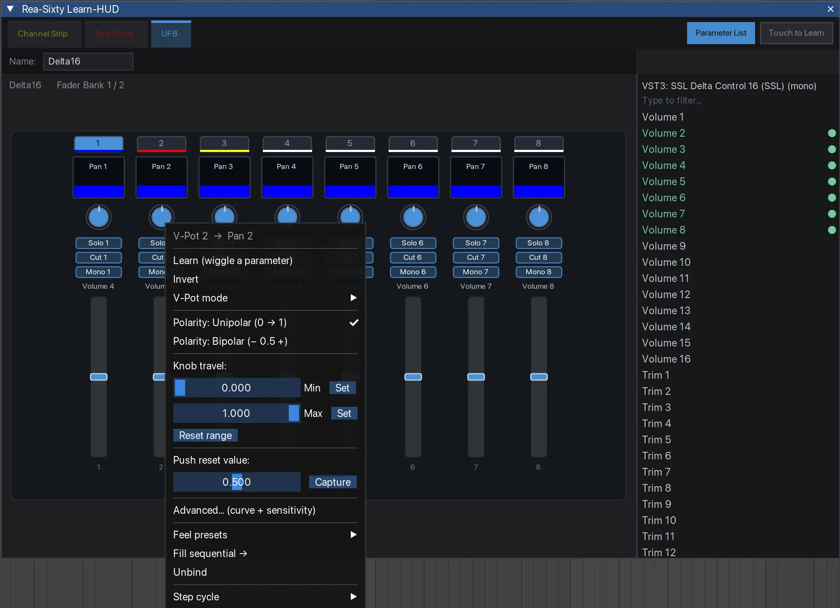Select channel 8 button

pyautogui.click(x=538, y=144)
